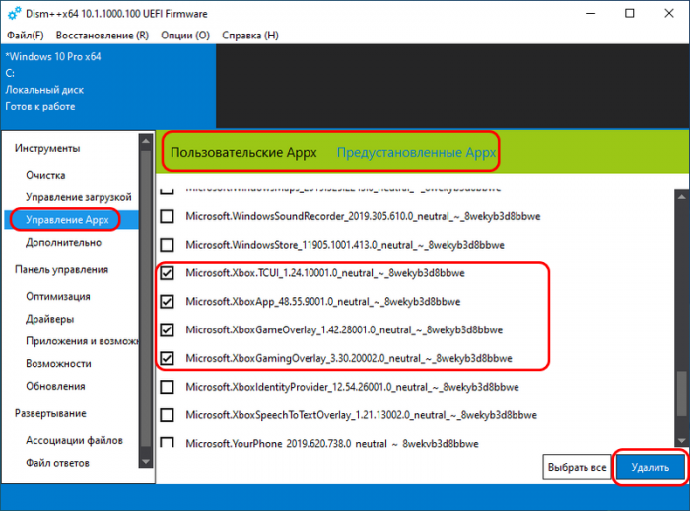Image resolution: width=690 pixels, height=511 pixels.
Task: Maximize the Dism++ window
Action: tap(630, 13)
